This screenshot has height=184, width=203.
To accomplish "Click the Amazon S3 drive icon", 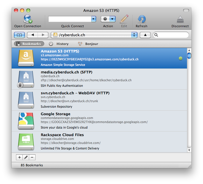I will [x=26, y=58].
